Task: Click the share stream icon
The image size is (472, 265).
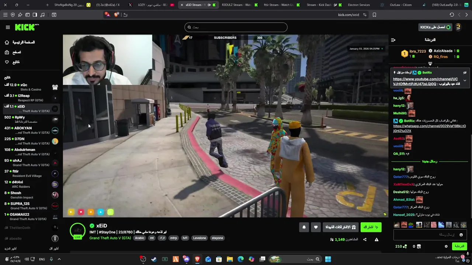Action: [x=365, y=240]
